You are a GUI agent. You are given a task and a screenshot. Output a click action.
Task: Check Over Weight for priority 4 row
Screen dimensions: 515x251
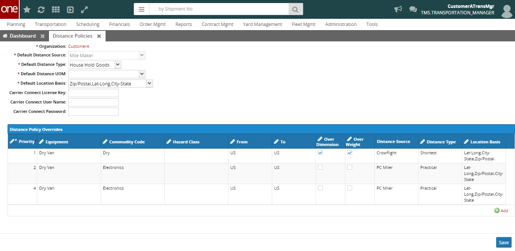[350, 188]
